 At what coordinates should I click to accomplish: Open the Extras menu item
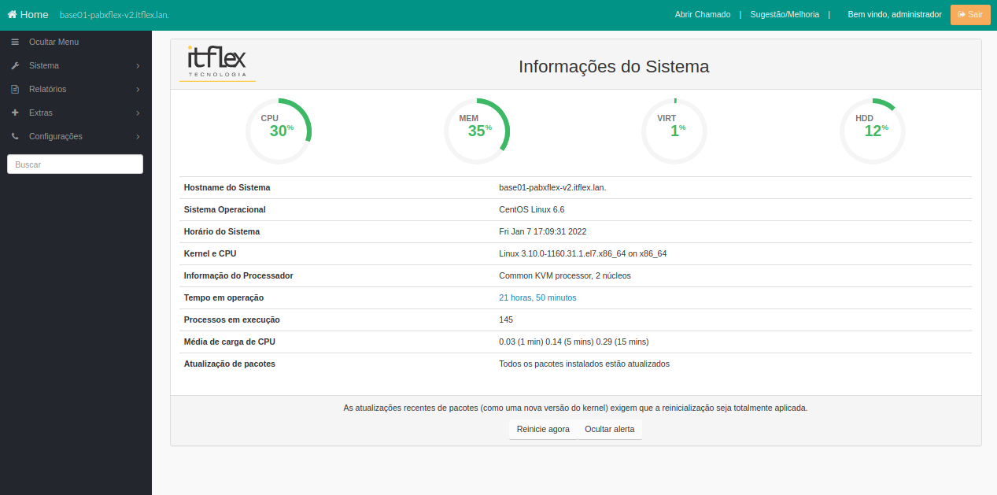click(x=76, y=113)
